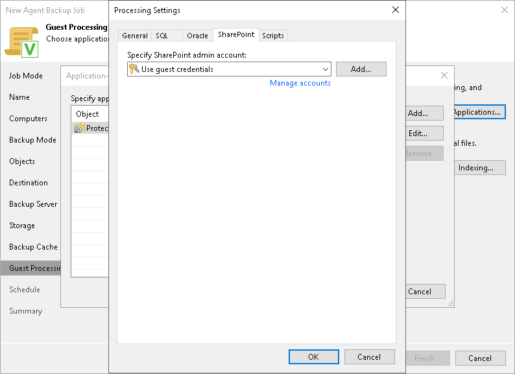The height and width of the screenshot is (374, 515).
Task: Go to the Computers wizard step
Action: click(29, 119)
